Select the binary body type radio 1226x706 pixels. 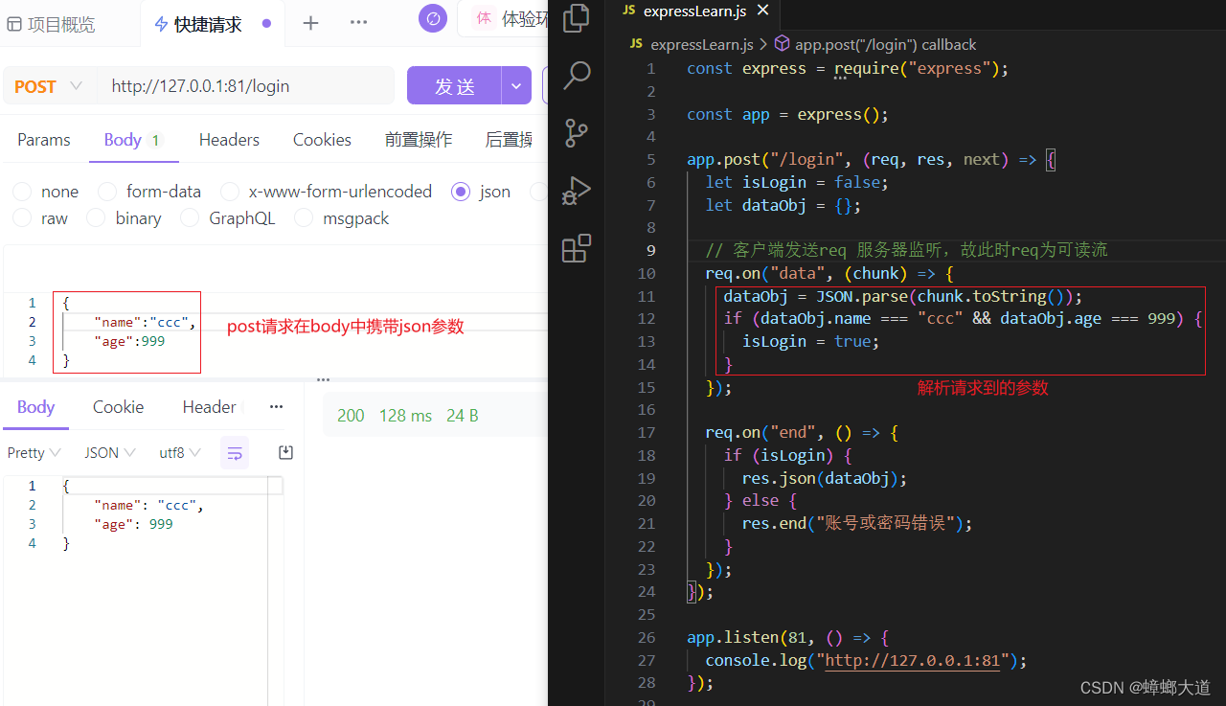(x=96, y=218)
